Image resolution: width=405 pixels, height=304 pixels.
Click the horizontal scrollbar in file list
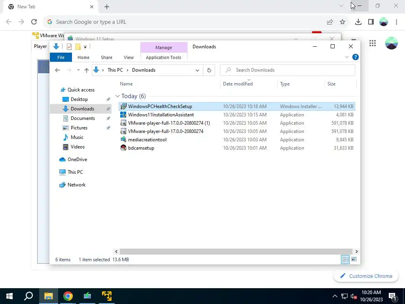pyautogui.click(x=236, y=251)
